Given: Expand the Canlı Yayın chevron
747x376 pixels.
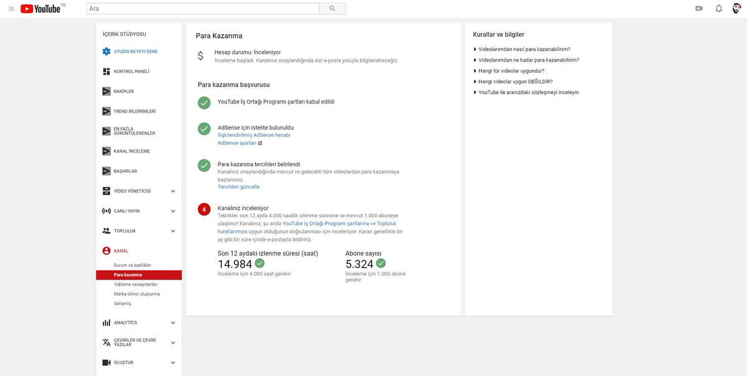Looking at the screenshot, I should click(173, 211).
